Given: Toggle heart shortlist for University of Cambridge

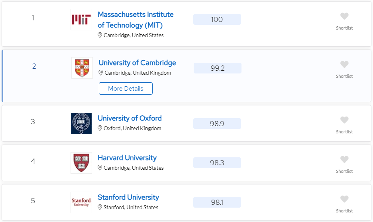Looking at the screenshot, I should (x=344, y=64).
